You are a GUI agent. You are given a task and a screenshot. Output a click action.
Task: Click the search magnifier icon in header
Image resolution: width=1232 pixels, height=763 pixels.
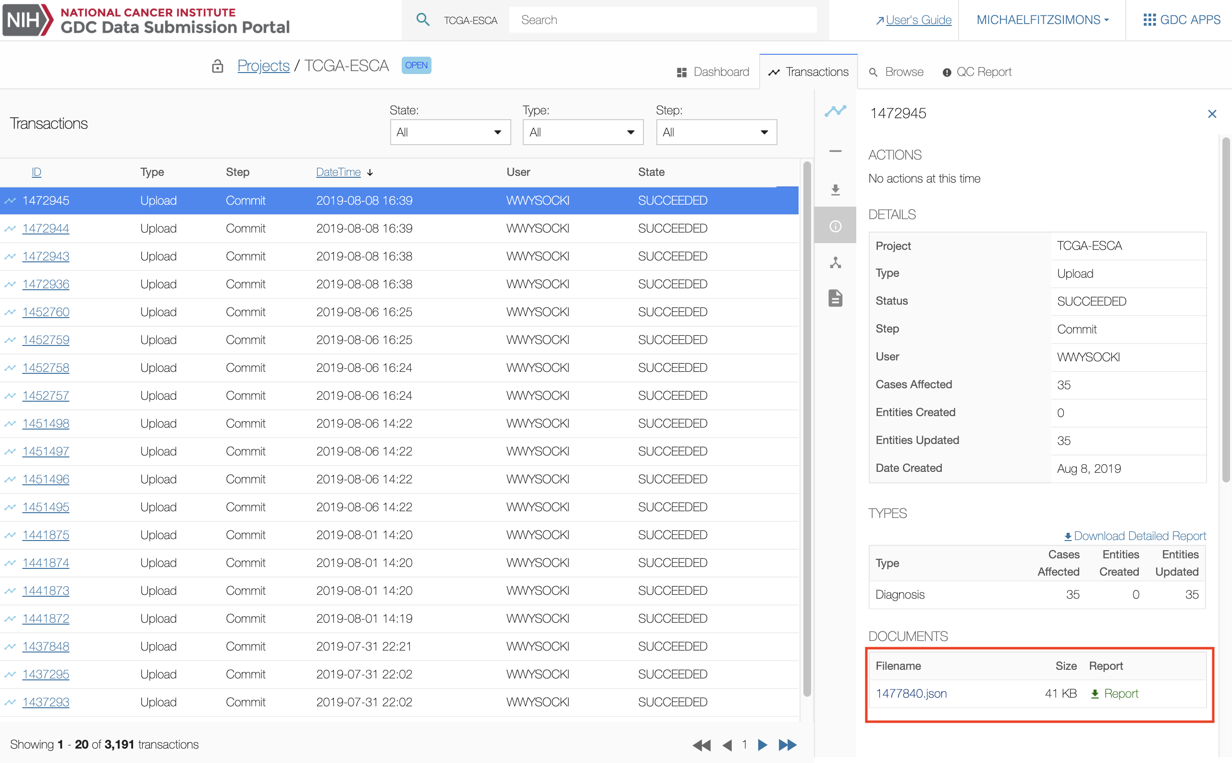click(423, 20)
